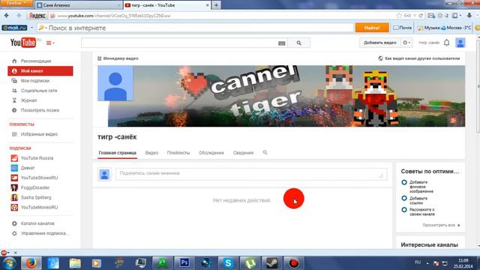Screen dimensions: 480x270
Task: Open Skype from the taskbar
Action: coord(228,263)
